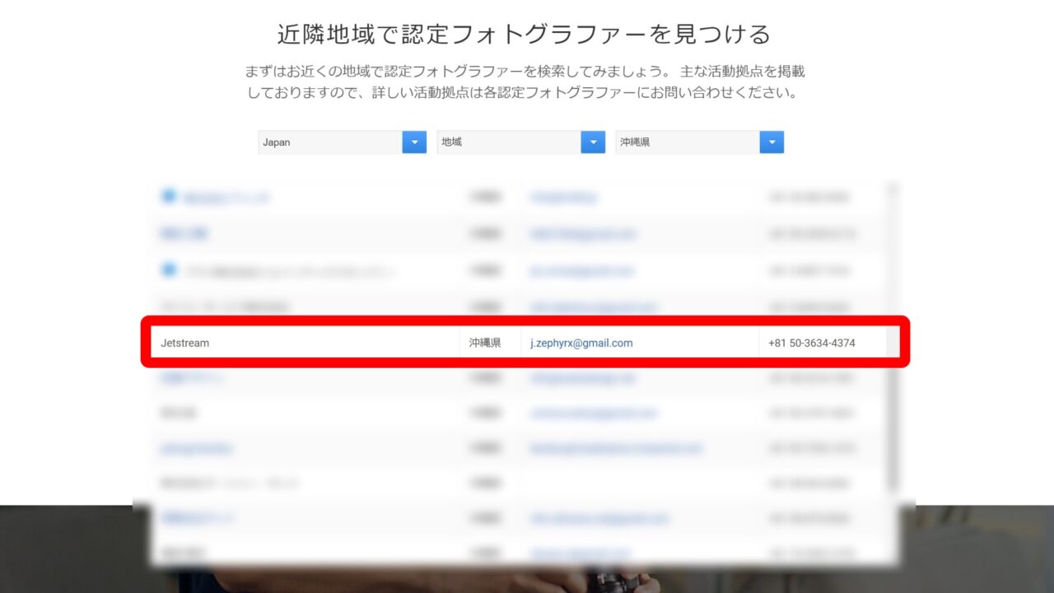Click the blurred phone number in the first table row
This screenshot has height=593, width=1054.
810,198
